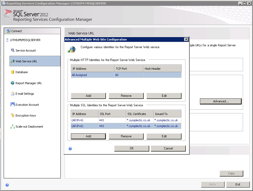Select the All Assigned port 80 row
The width and height of the screenshot is (253, 191).
pos(126,75)
